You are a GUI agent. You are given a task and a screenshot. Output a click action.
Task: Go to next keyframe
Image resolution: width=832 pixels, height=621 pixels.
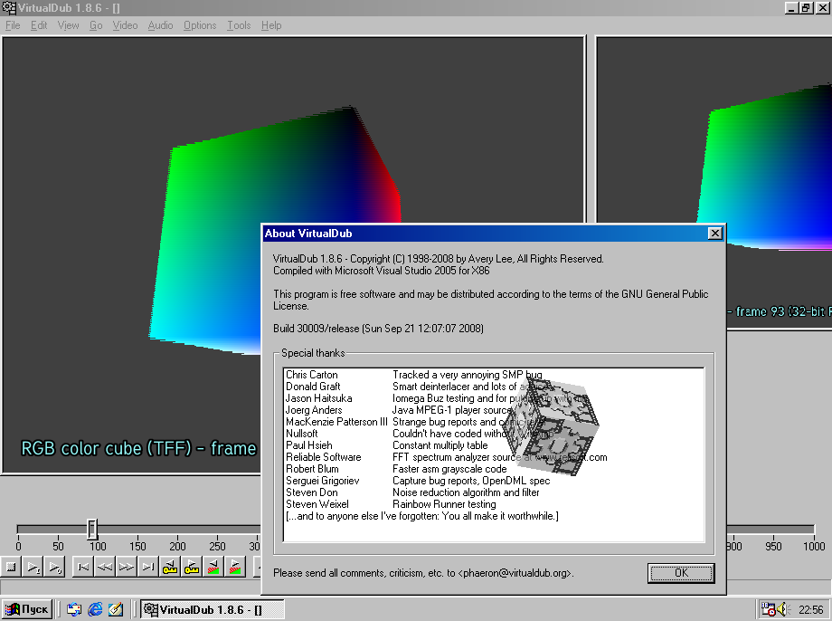[192, 568]
